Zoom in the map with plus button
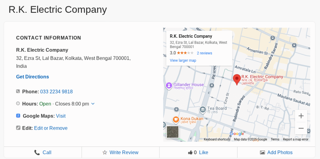The image size is (320, 159). point(301,116)
